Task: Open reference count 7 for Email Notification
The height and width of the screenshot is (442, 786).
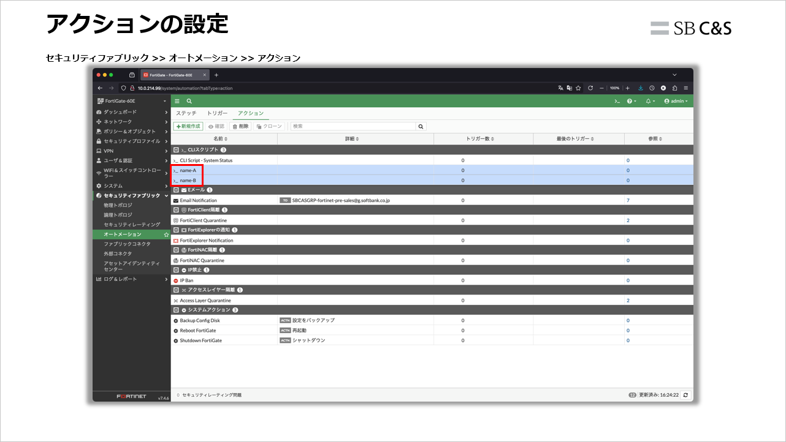Action: click(x=628, y=200)
